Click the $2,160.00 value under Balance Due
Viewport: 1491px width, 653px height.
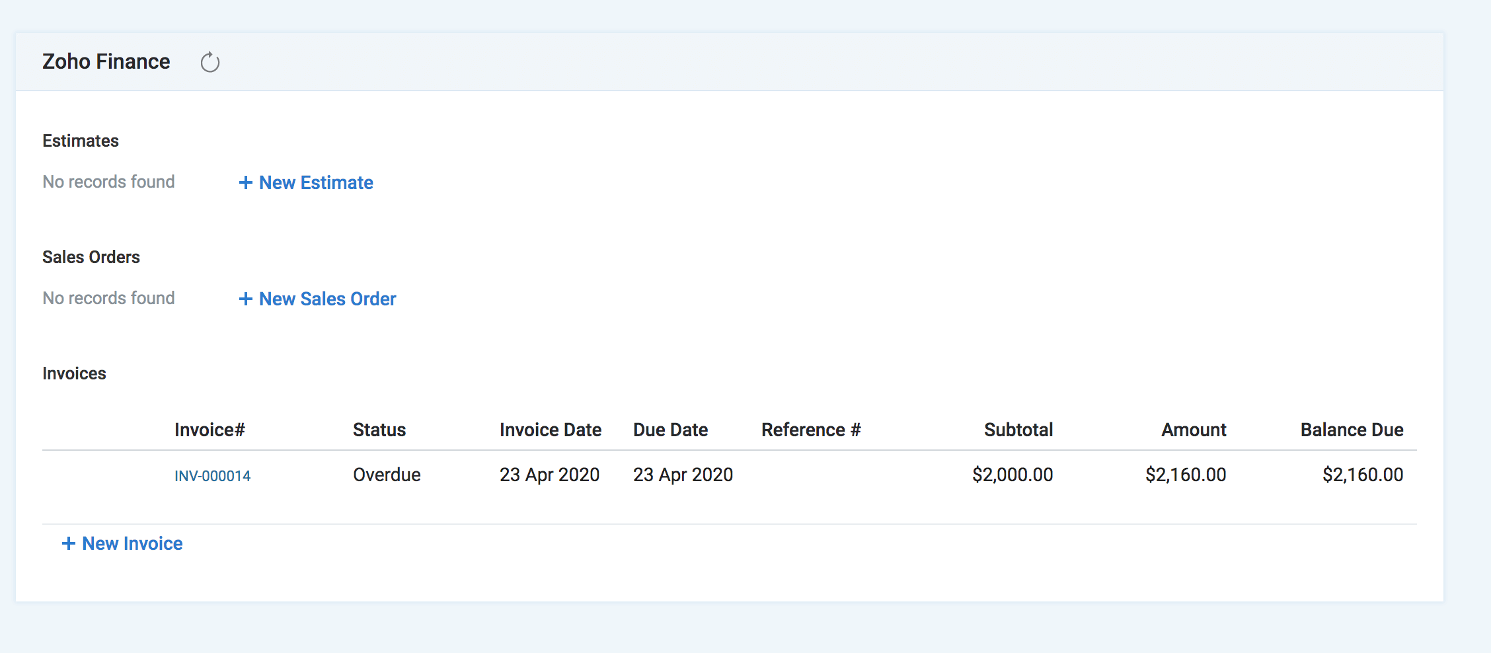(1362, 475)
